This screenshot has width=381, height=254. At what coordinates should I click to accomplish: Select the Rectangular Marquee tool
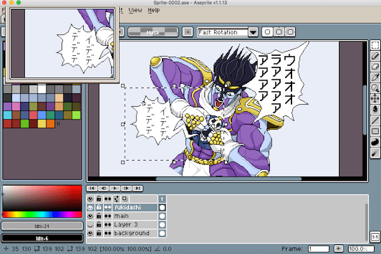[375, 45]
